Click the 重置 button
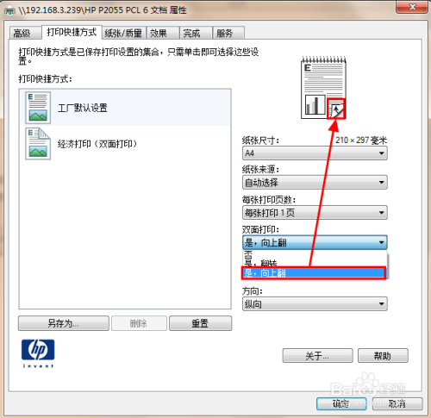 pyautogui.click(x=200, y=323)
